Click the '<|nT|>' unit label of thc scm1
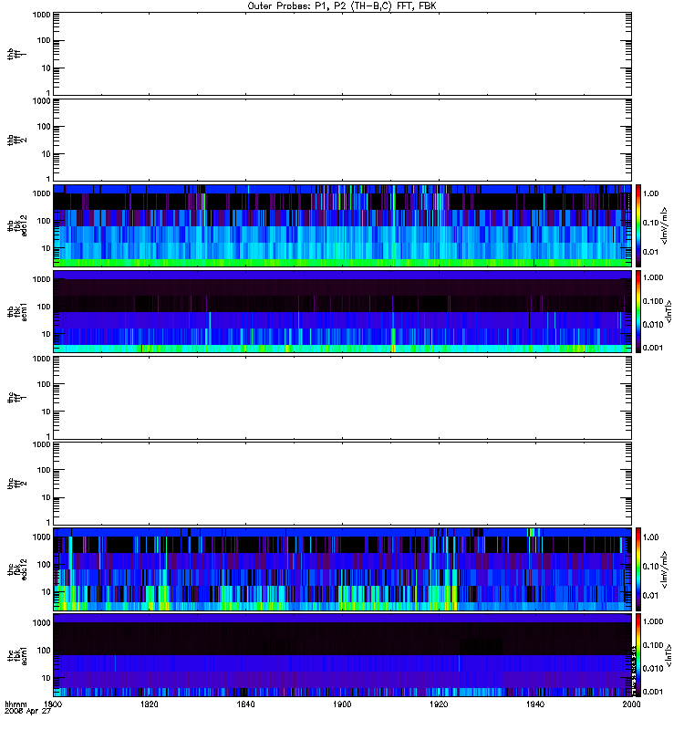Image resolution: width=684 pixels, height=730 pixels. coord(668,655)
